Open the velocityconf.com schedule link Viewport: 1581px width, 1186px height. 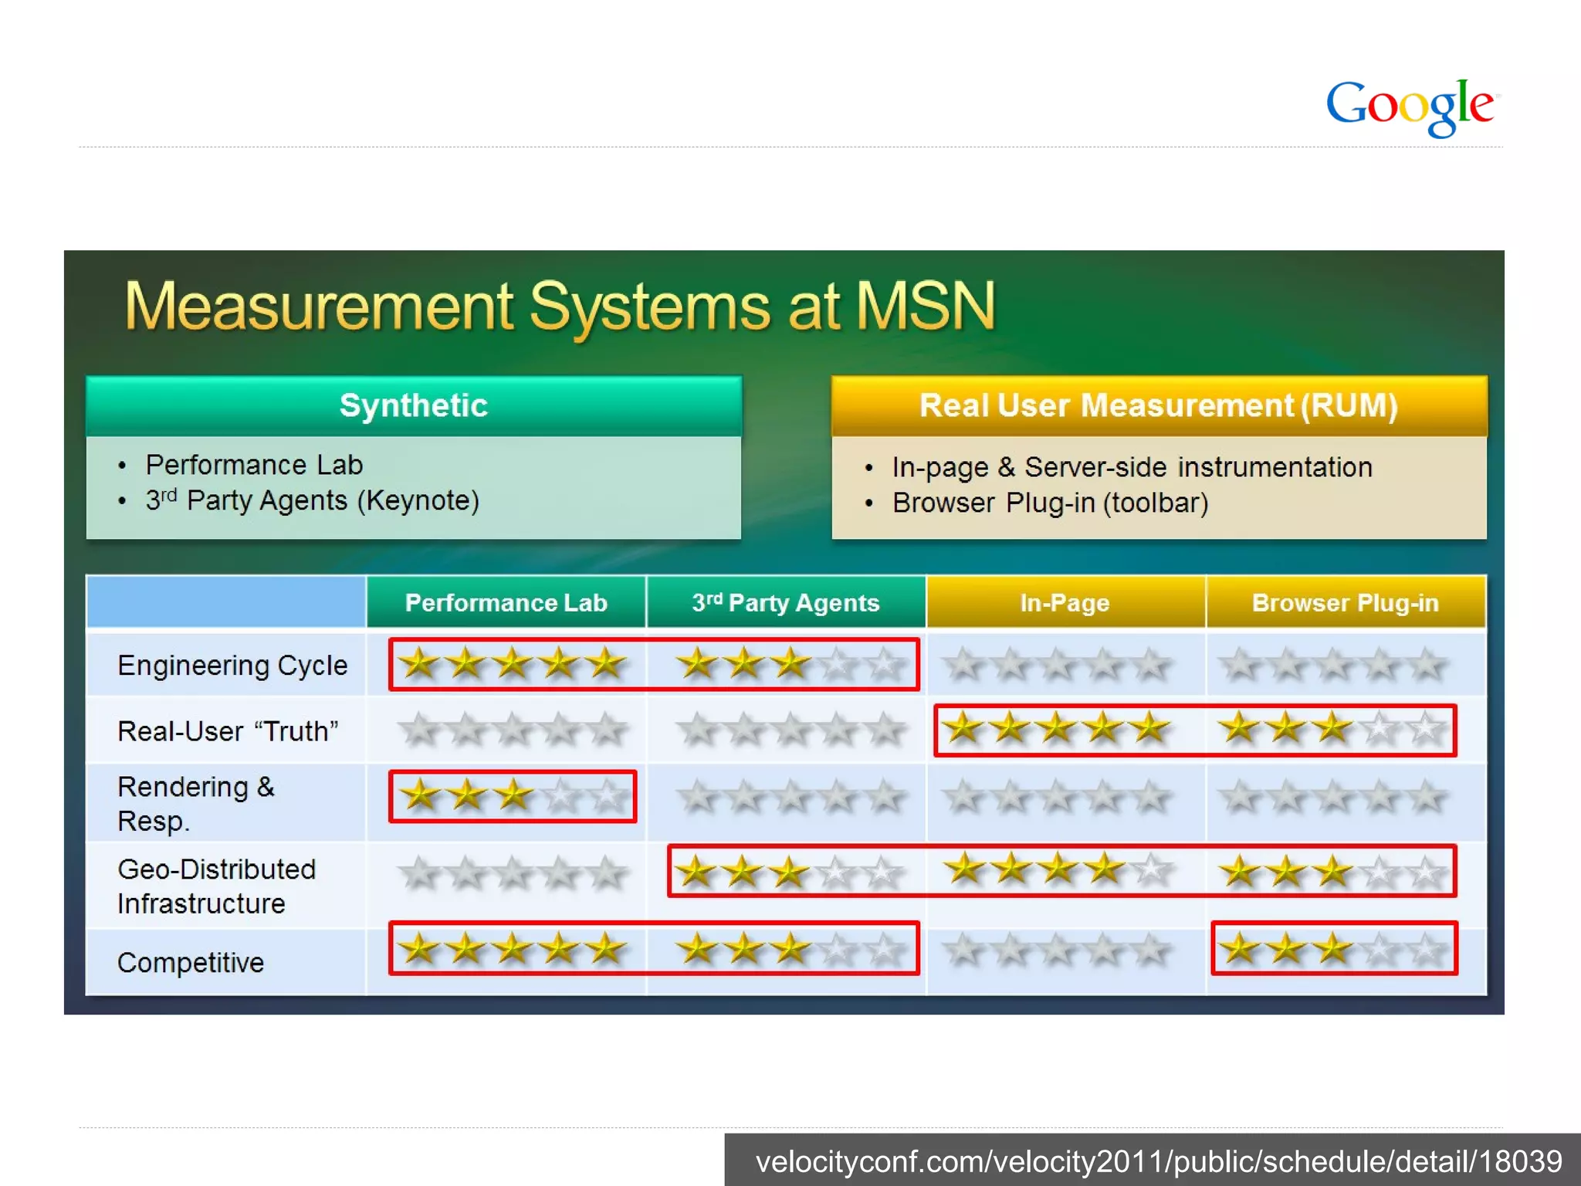(x=1158, y=1161)
